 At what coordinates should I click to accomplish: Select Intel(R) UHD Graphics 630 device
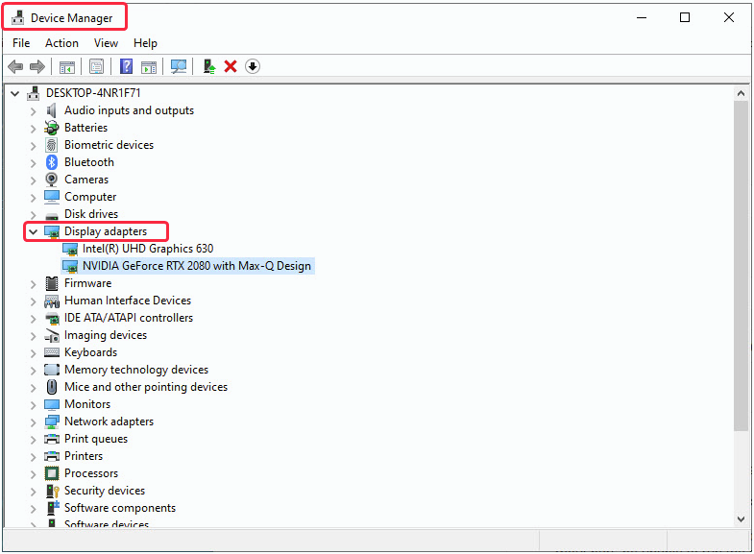click(148, 249)
